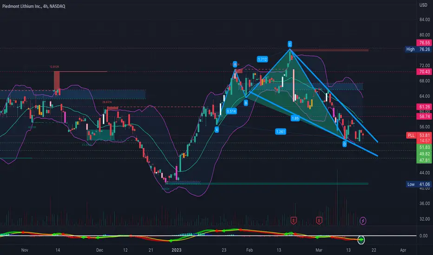Click the Mar date axis label

(319, 250)
